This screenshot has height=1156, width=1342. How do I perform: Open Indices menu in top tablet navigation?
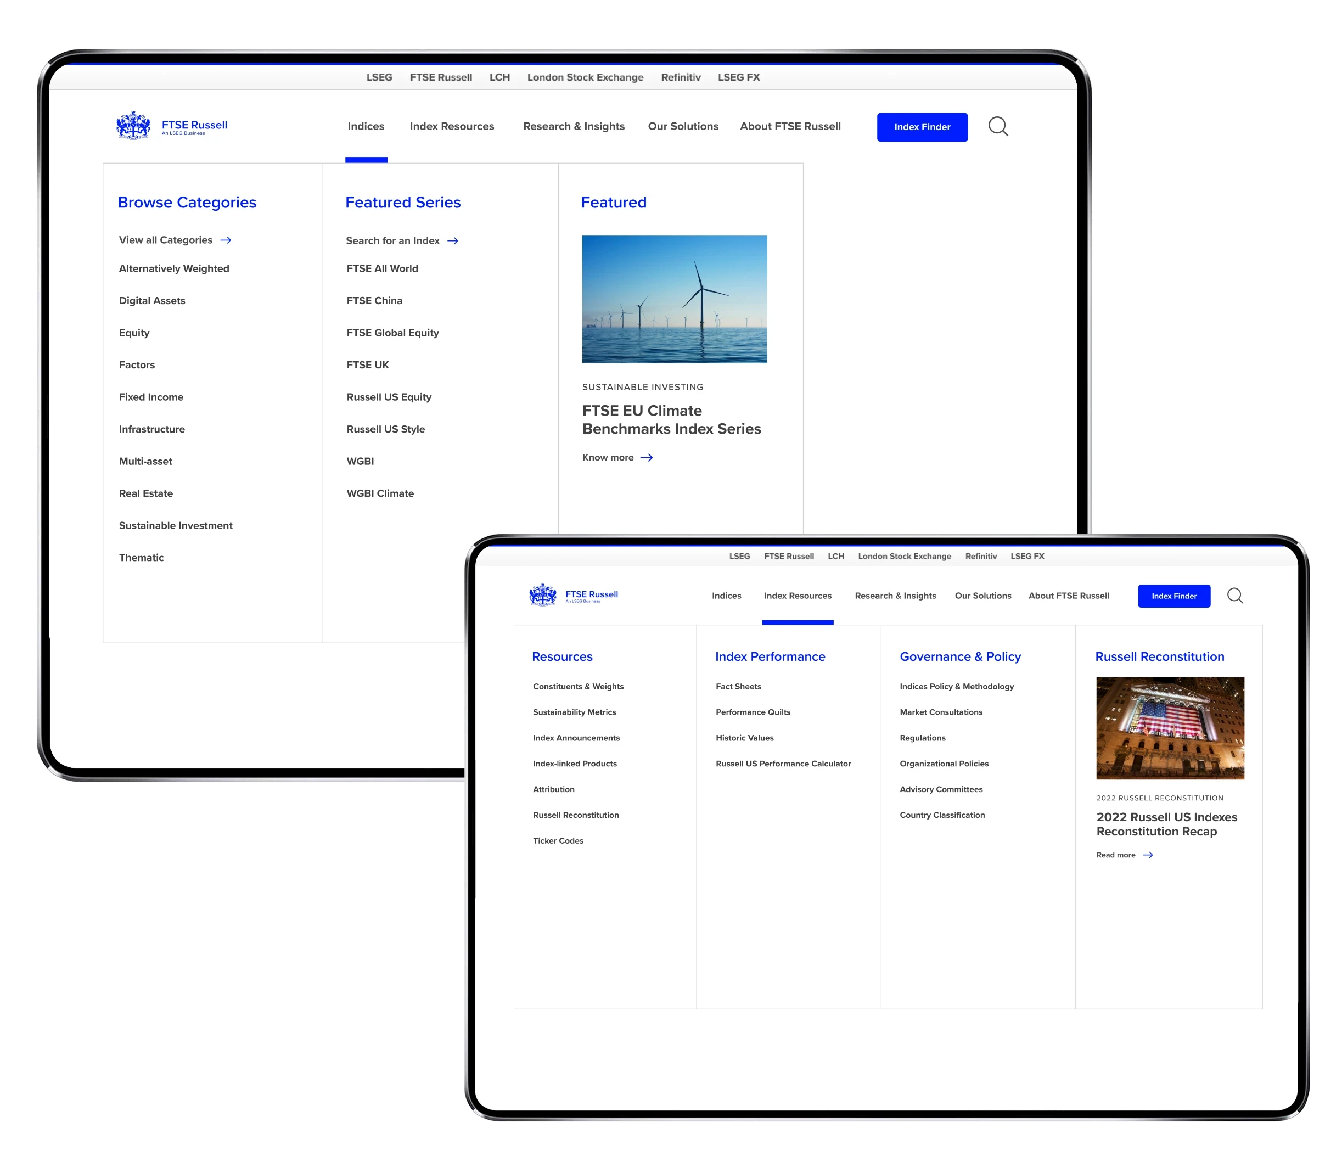click(x=366, y=126)
